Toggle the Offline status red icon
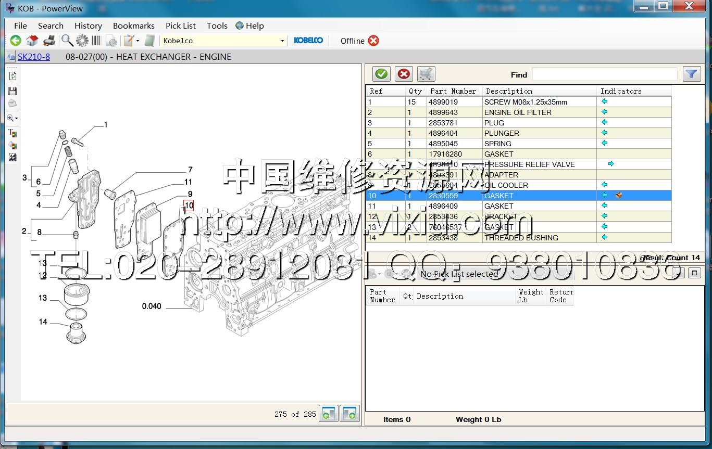This screenshot has width=712, height=449. (x=373, y=41)
